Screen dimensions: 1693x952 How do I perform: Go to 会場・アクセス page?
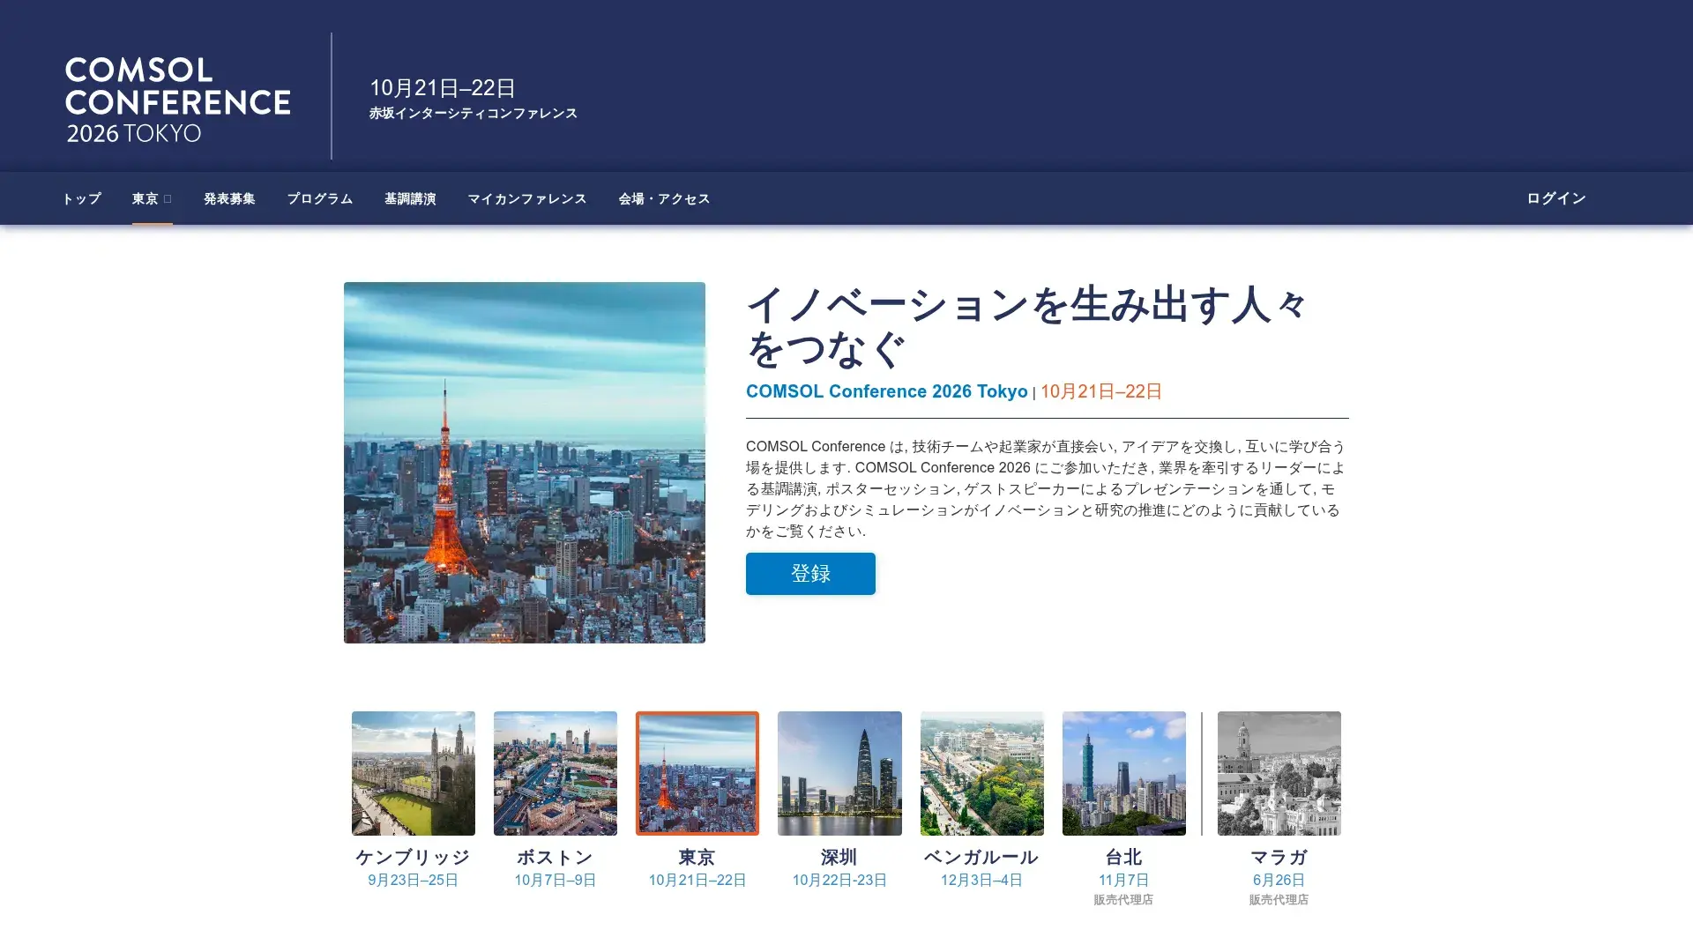(x=664, y=199)
